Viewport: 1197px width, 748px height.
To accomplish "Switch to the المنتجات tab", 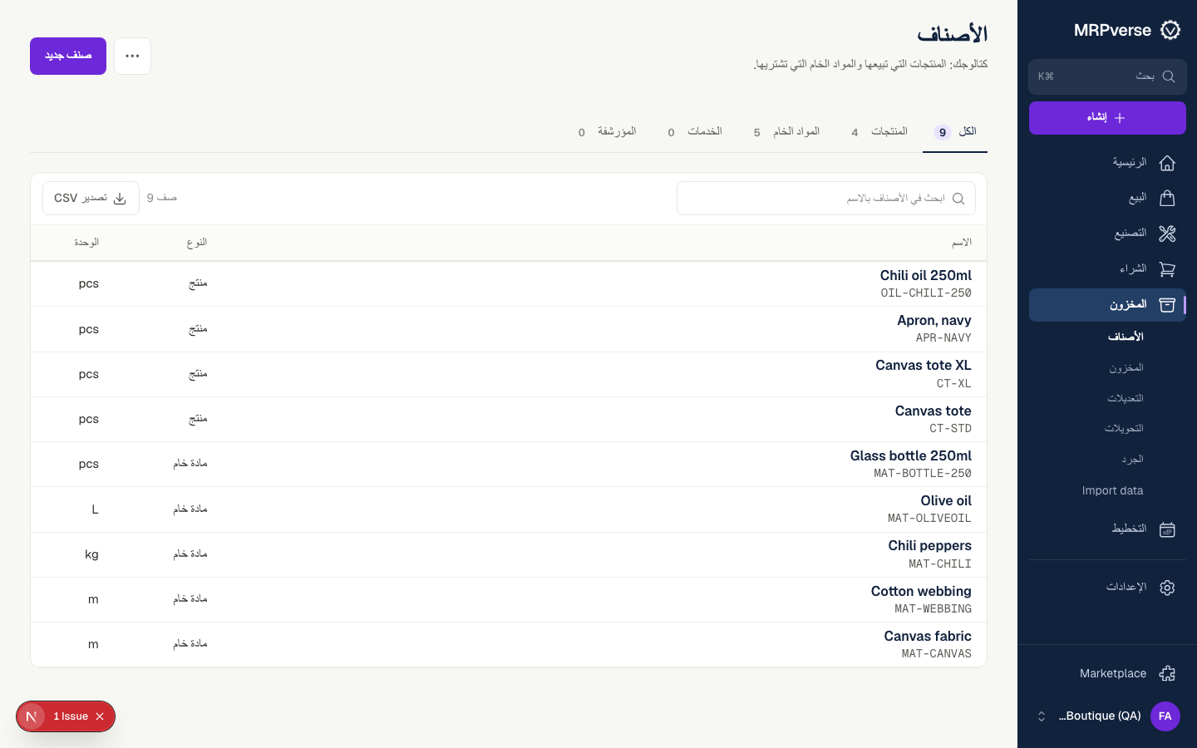I will (879, 132).
